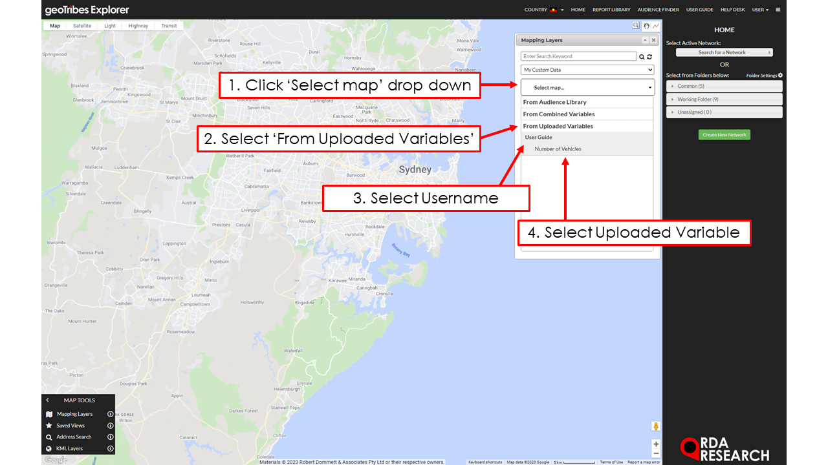Image resolution: width=828 pixels, height=465 pixels.
Task: Select From Combined Variables option
Action: pyautogui.click(x=587, y=114)
